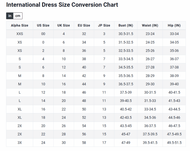
Task: Click the Alpha Size column header
Action: pos(20,25)
